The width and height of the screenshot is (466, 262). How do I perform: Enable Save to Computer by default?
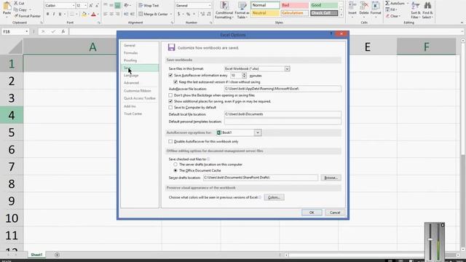pyautogui.click(x=170, y=108)
